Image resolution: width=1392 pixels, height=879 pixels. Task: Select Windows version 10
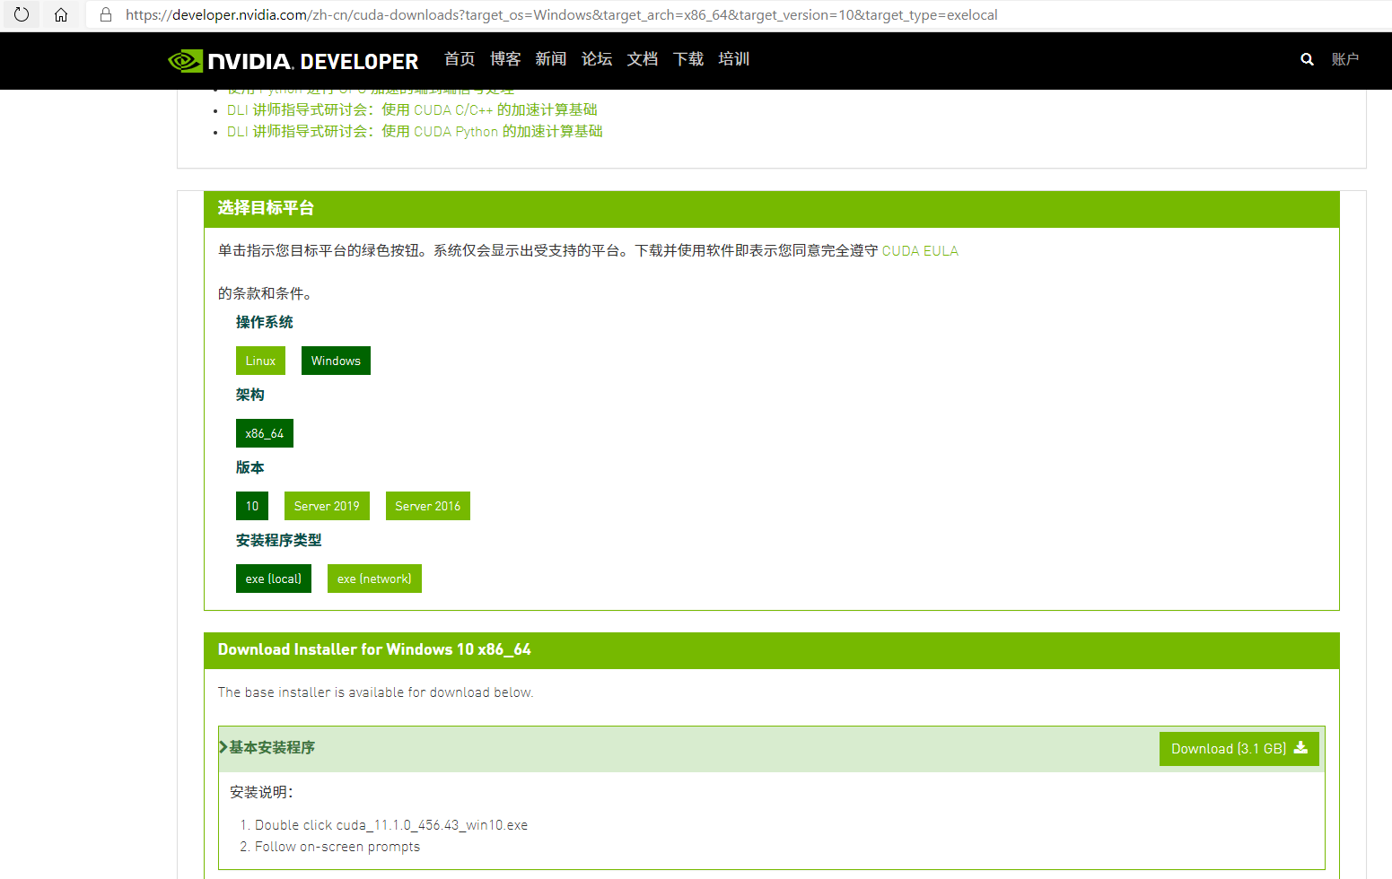point(252,506)
